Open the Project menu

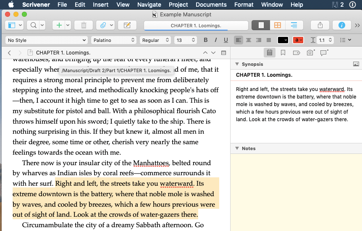tap(178, 5)
